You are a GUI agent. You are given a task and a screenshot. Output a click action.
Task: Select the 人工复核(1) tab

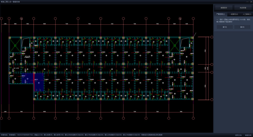pos(247,14)
